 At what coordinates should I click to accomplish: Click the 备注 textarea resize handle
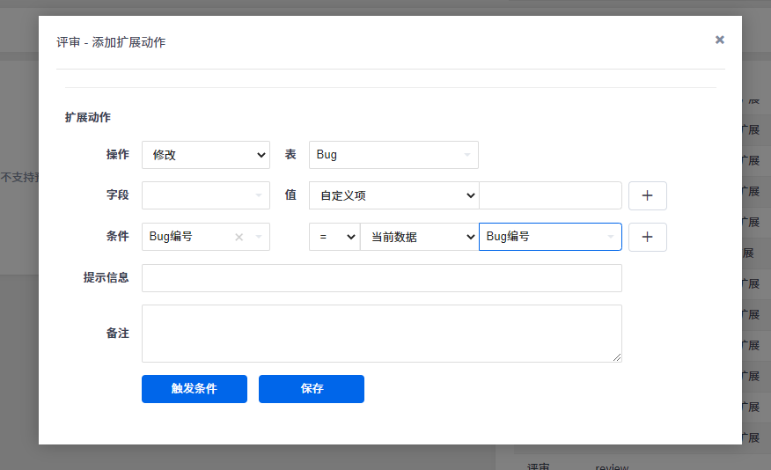click(x=617, y=357)
